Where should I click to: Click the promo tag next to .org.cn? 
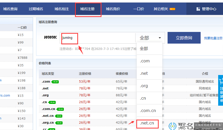(x=59, y=123)
